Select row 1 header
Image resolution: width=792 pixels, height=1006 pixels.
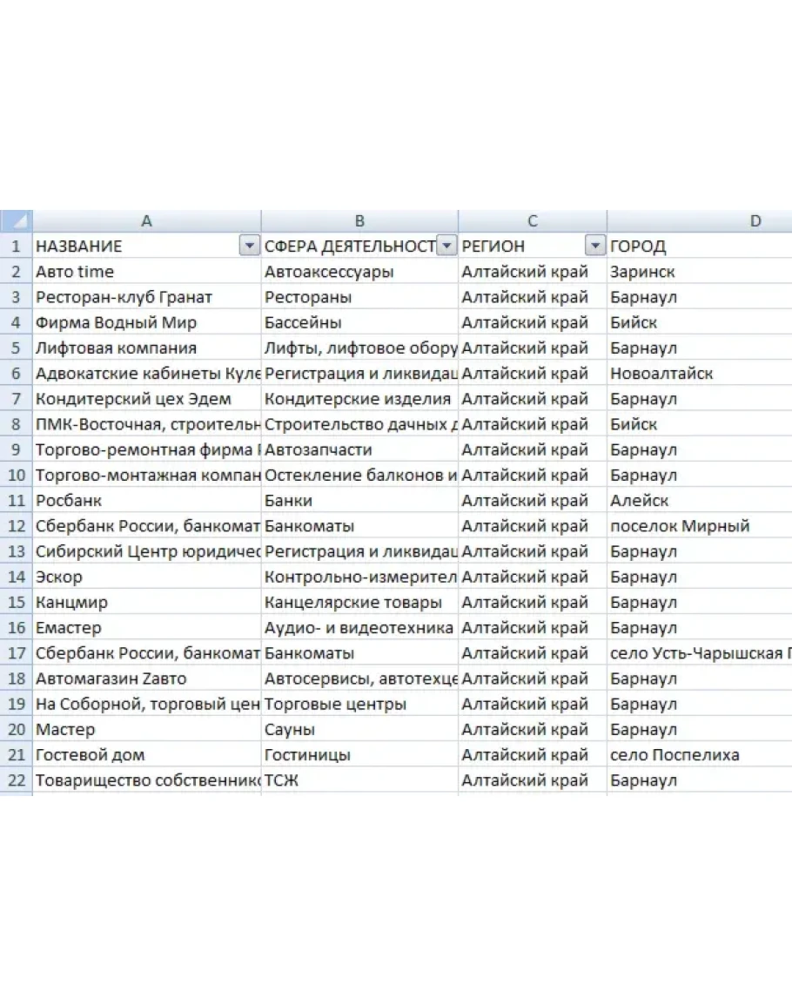coord(16,246)
